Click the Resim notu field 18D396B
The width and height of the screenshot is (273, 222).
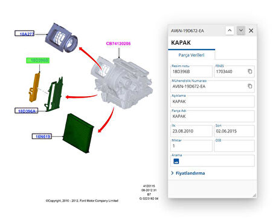pyautogui.click(x=191, y=71)
